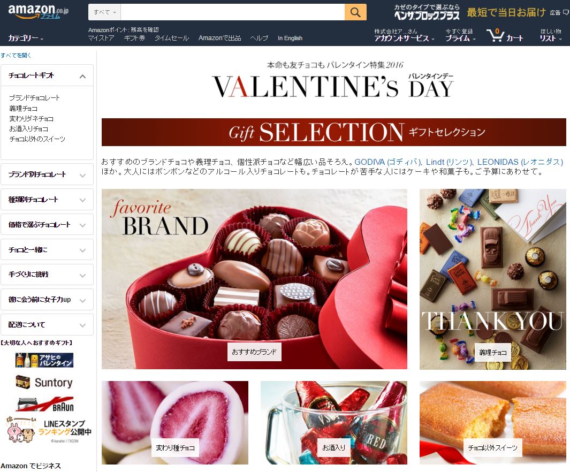
Task: Expand the 配送について section
Action: click(47, 324)
